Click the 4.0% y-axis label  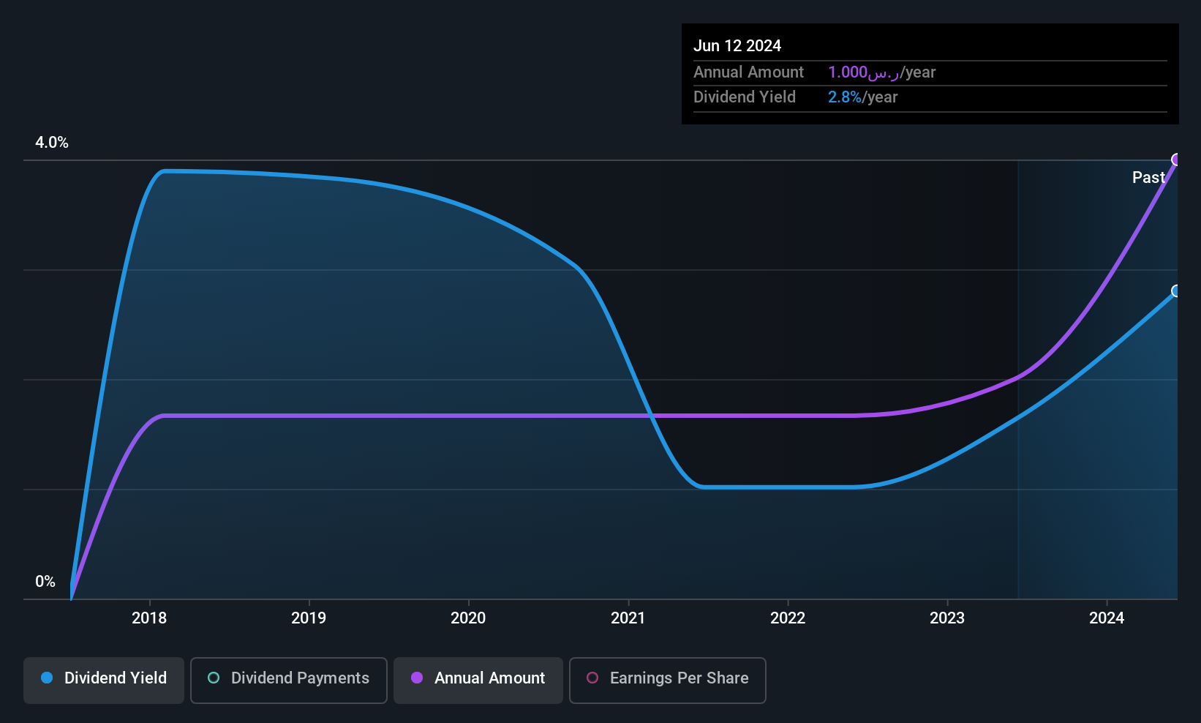52,143
